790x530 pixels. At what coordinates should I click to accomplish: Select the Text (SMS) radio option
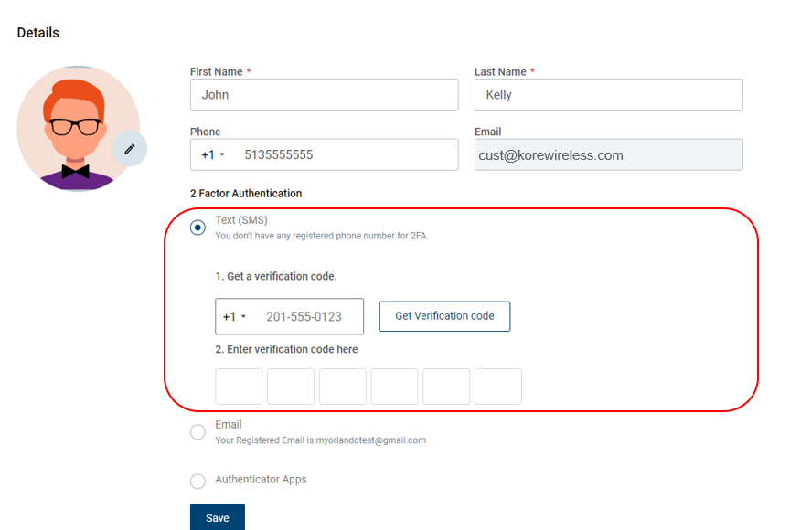(197, 228)
